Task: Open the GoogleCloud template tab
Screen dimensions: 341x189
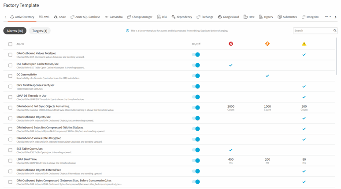Action: pyautogui.click(x=228, y=17)
